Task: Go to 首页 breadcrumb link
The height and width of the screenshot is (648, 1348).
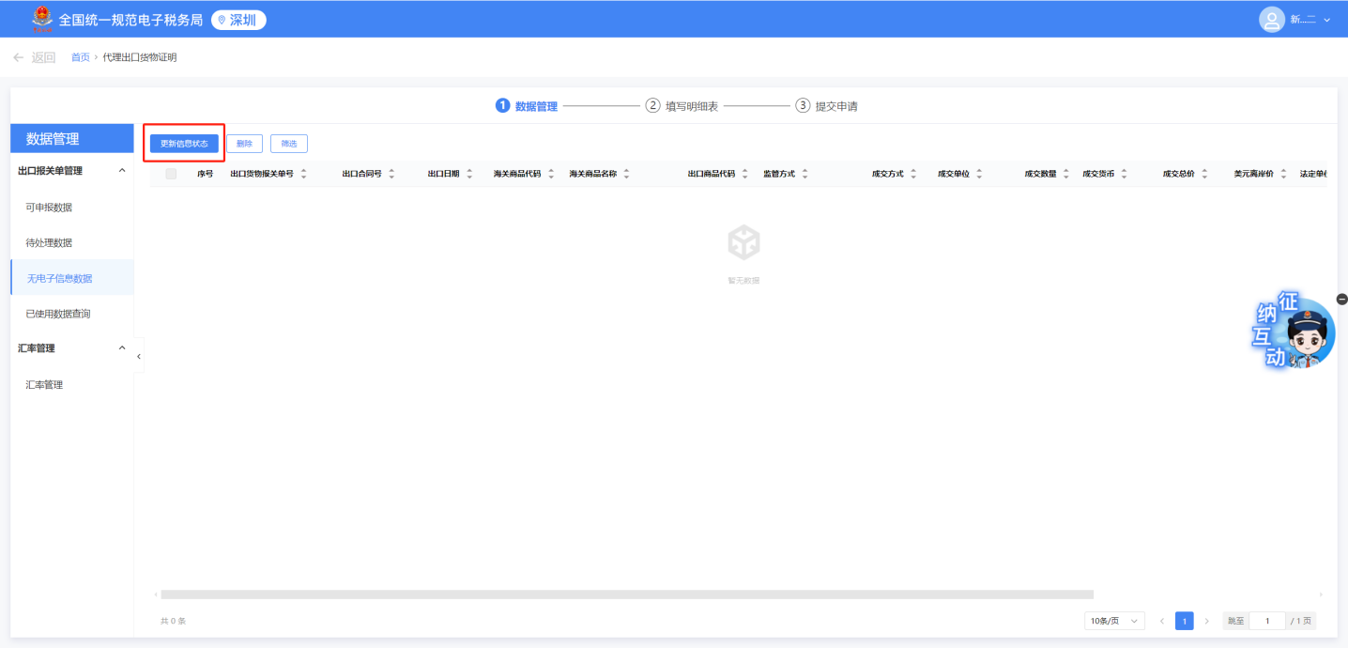Action: click(x=81, y=57)
